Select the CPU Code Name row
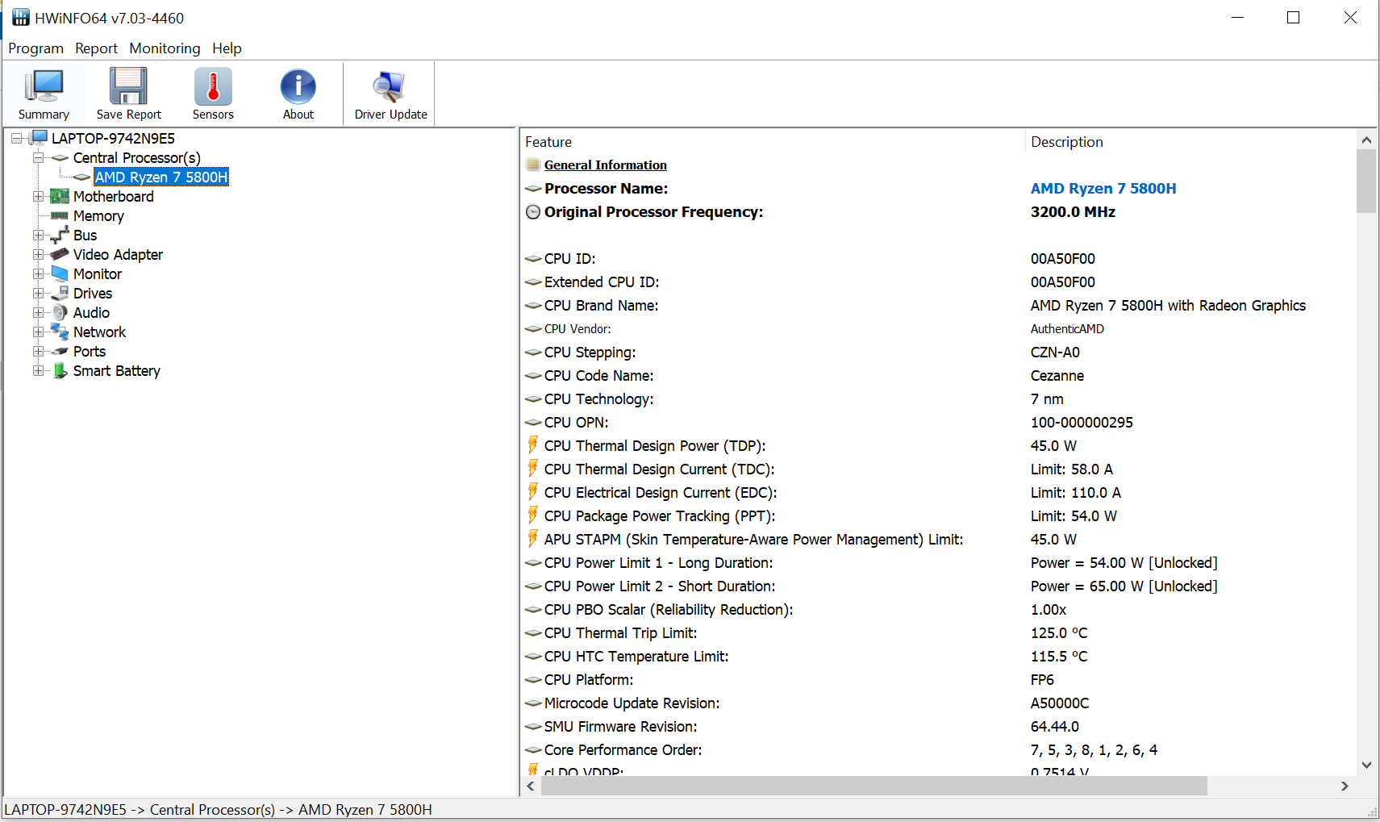 point(938,376)
